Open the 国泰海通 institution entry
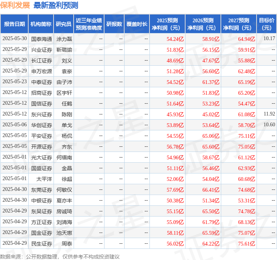Screen dimensions: 277x260 coord(42,39)
